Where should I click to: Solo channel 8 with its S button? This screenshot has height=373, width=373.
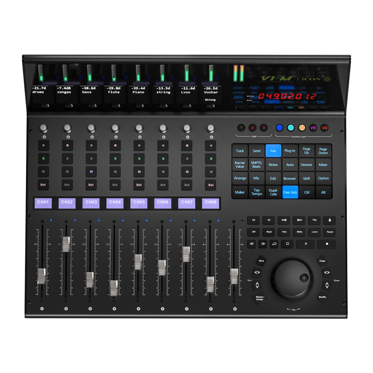[x=211, y=159]
